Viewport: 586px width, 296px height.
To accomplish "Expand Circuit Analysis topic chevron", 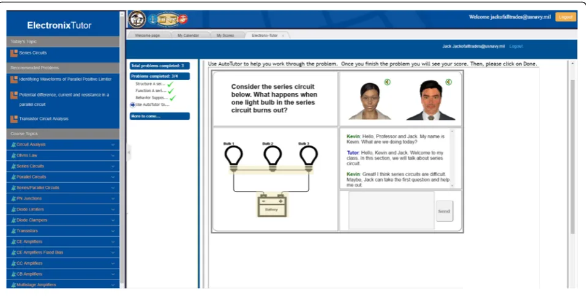I will [113, 145].
